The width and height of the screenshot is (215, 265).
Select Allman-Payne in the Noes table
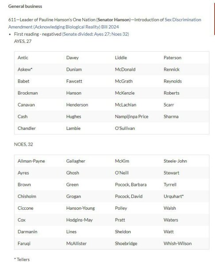[x=31, y=161]
